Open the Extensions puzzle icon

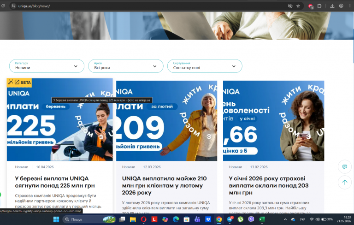coord(319,6)
